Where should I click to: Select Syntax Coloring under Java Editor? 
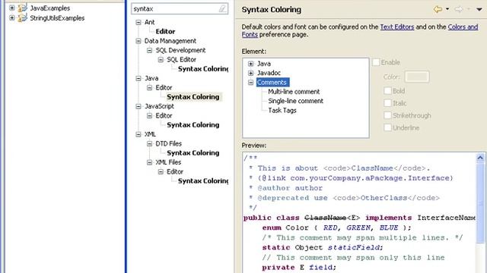193,97
